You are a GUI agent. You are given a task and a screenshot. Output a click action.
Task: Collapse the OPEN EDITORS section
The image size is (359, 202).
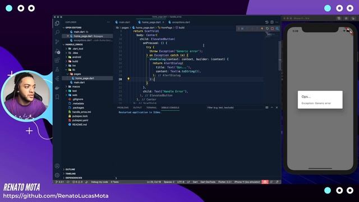coord(73,27)
